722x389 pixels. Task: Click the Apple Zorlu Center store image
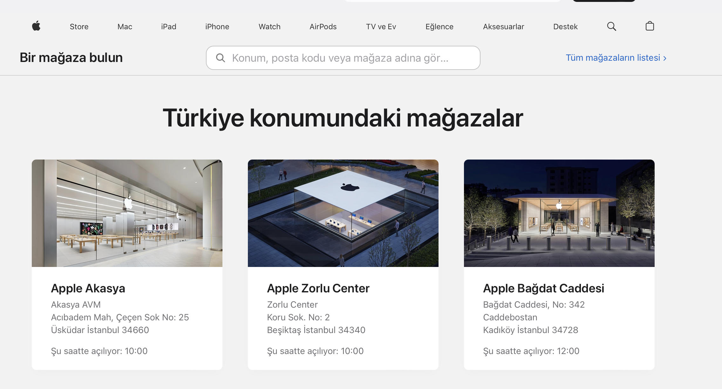click(343, 213)
